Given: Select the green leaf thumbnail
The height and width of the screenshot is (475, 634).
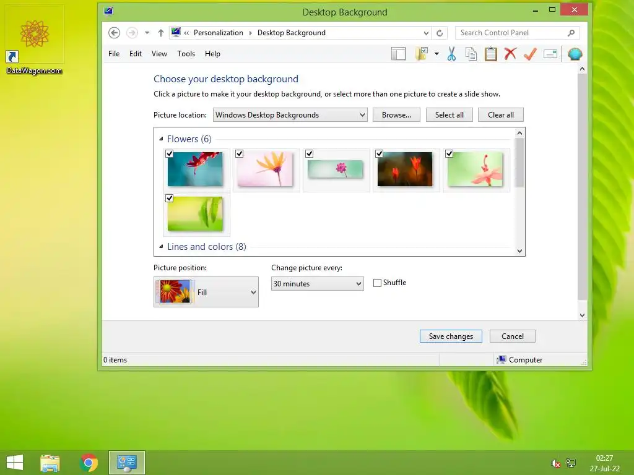Looking at the screenshot, I should 195,213.
